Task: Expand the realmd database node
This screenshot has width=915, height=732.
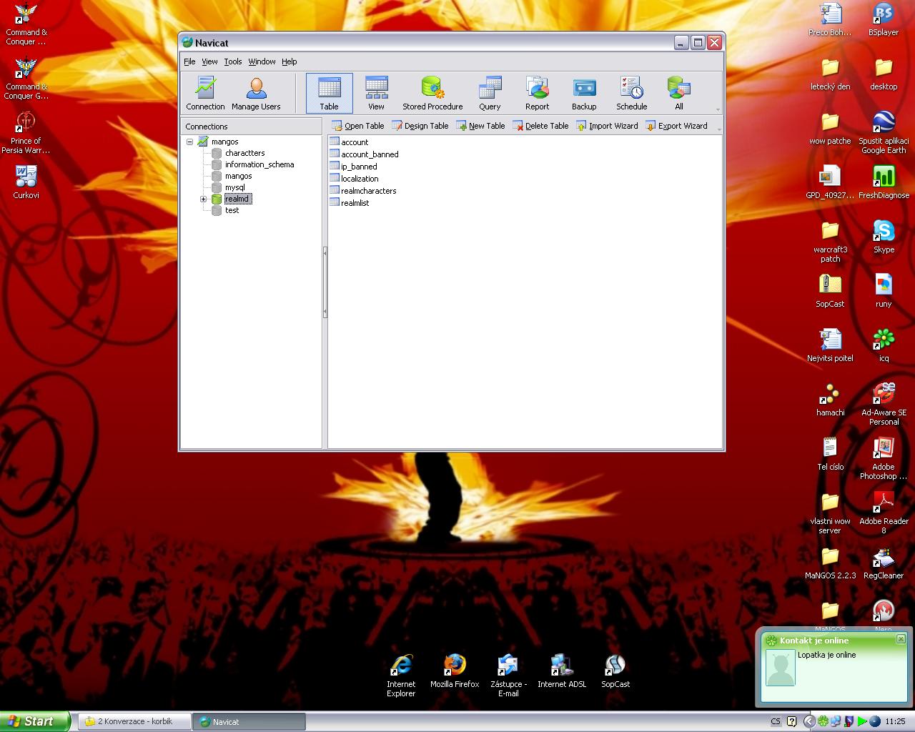Action: (x=204, y=199)
